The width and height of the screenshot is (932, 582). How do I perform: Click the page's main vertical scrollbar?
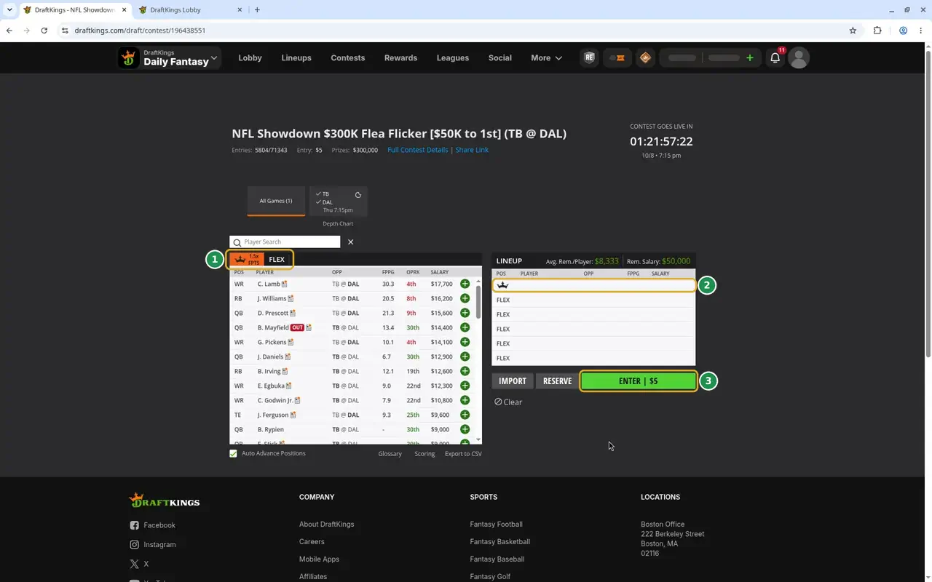pos(927,204)
